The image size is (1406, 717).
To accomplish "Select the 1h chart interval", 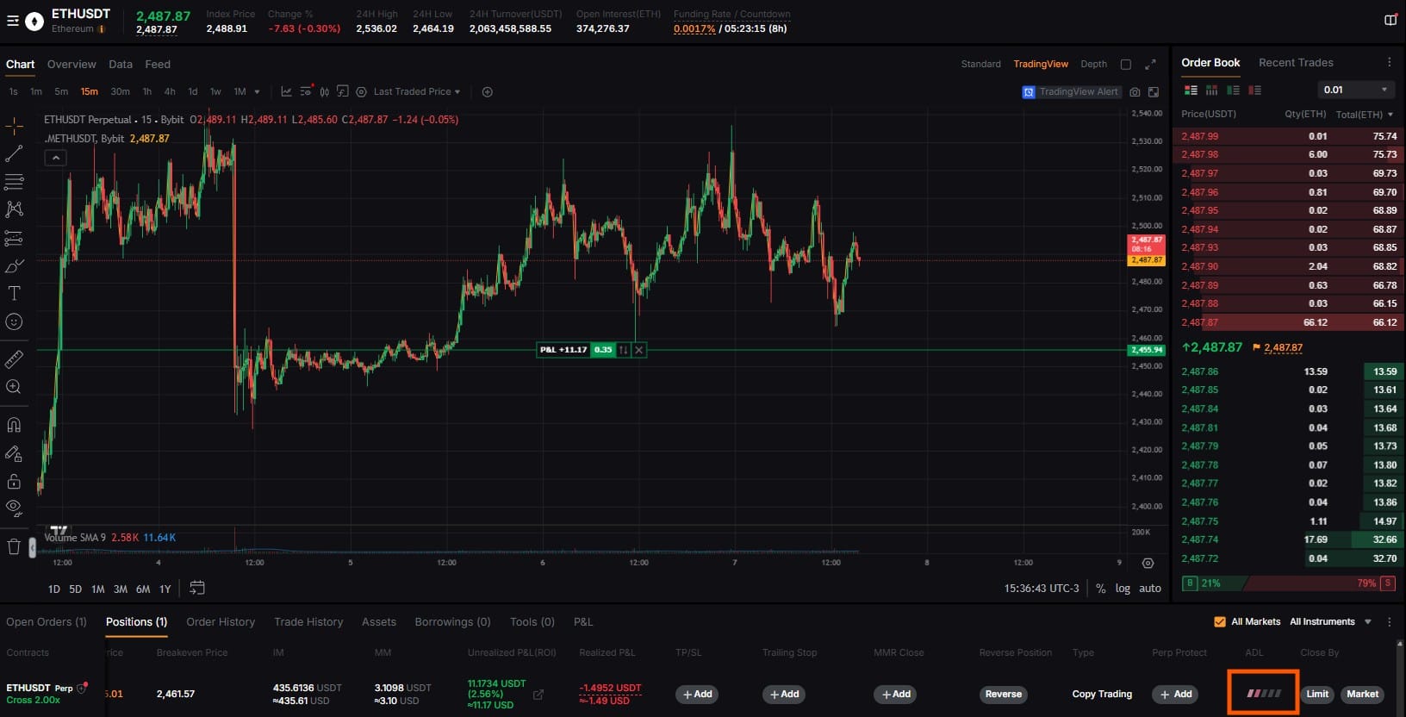I will coord(147,91).
